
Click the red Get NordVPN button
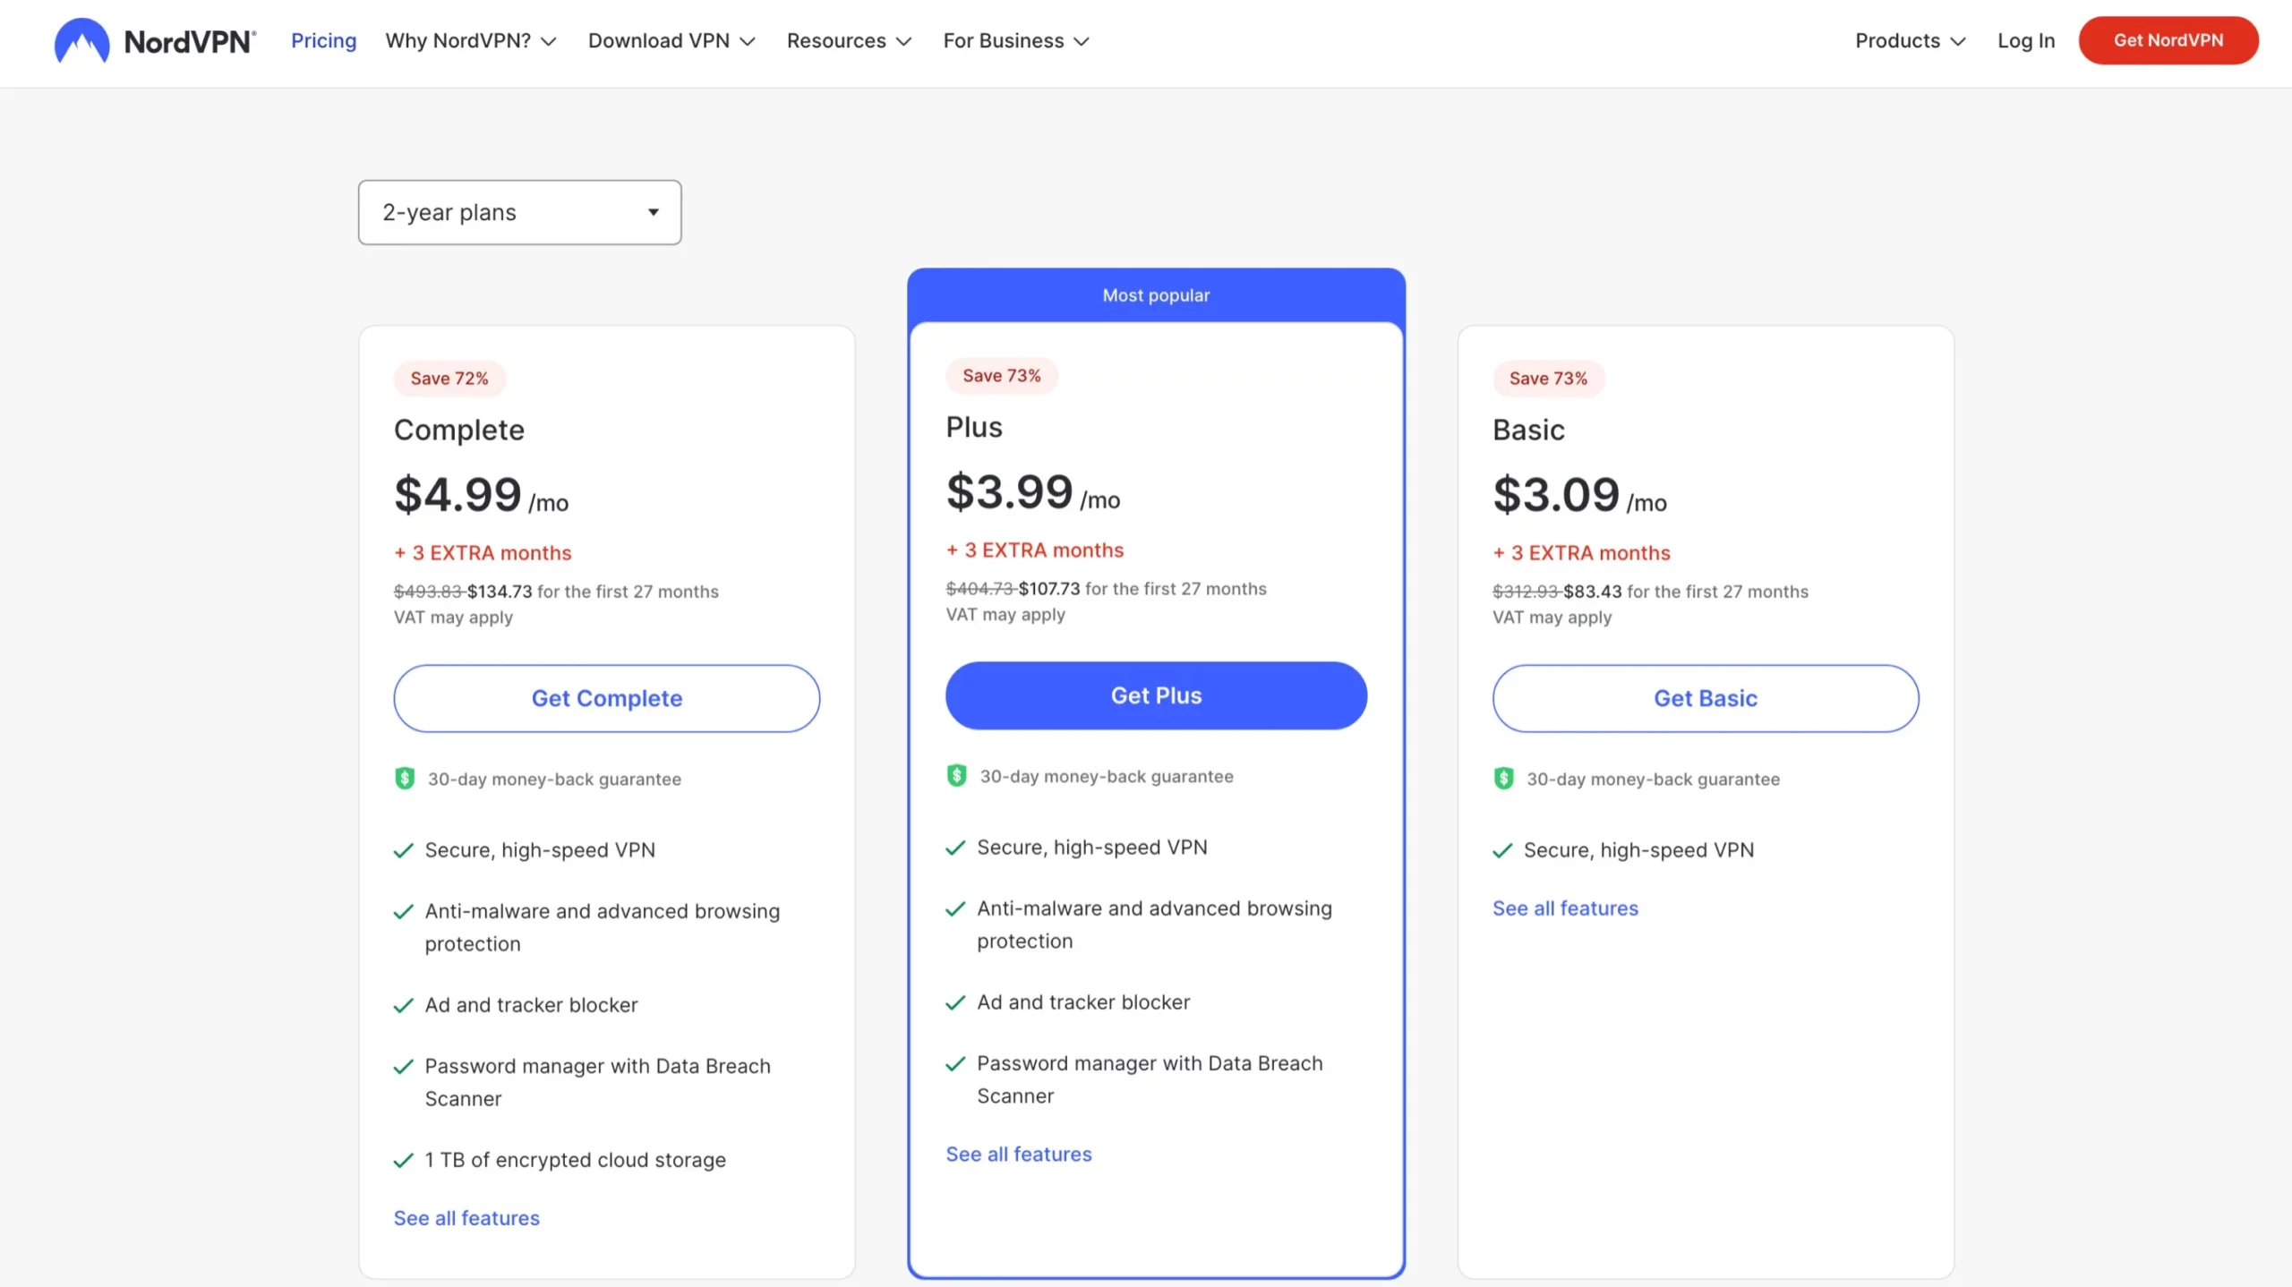coord(2168,40)
